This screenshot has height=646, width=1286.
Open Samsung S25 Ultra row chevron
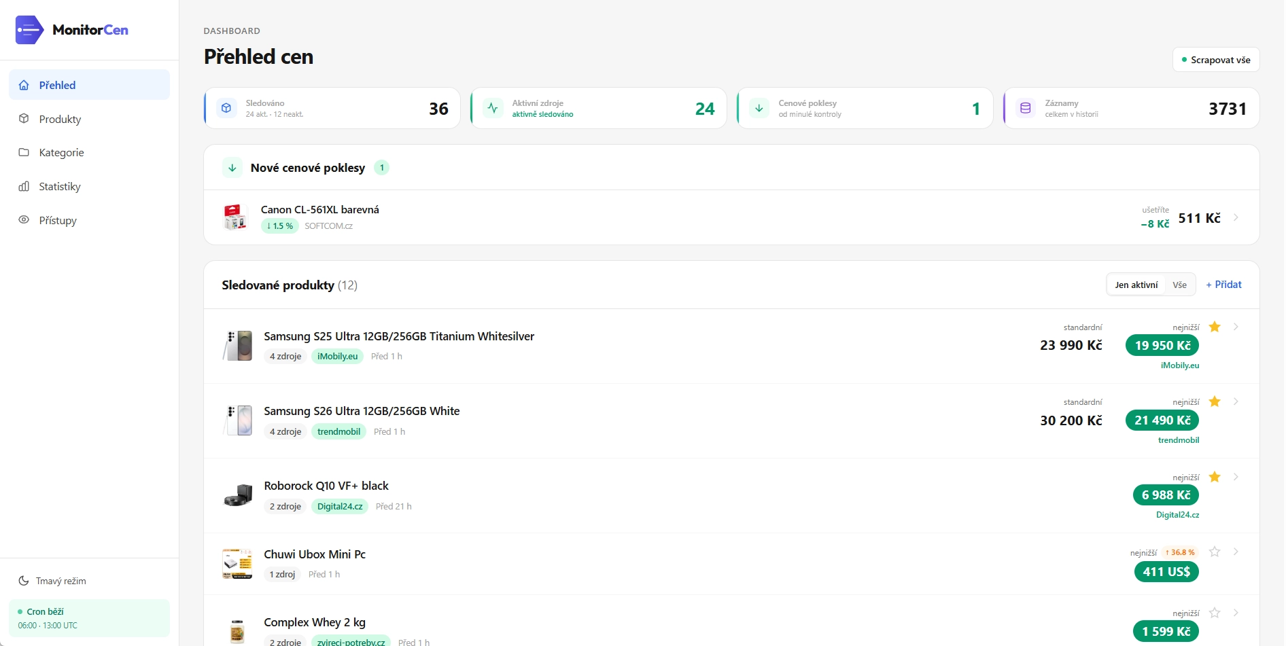(1236, 327)
